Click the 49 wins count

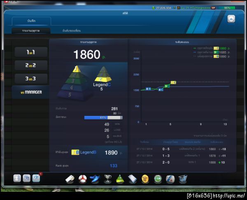tap(107, 124)
